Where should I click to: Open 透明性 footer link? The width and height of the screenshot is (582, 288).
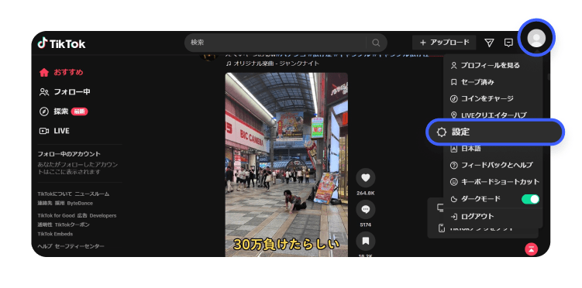click(45, 225)
